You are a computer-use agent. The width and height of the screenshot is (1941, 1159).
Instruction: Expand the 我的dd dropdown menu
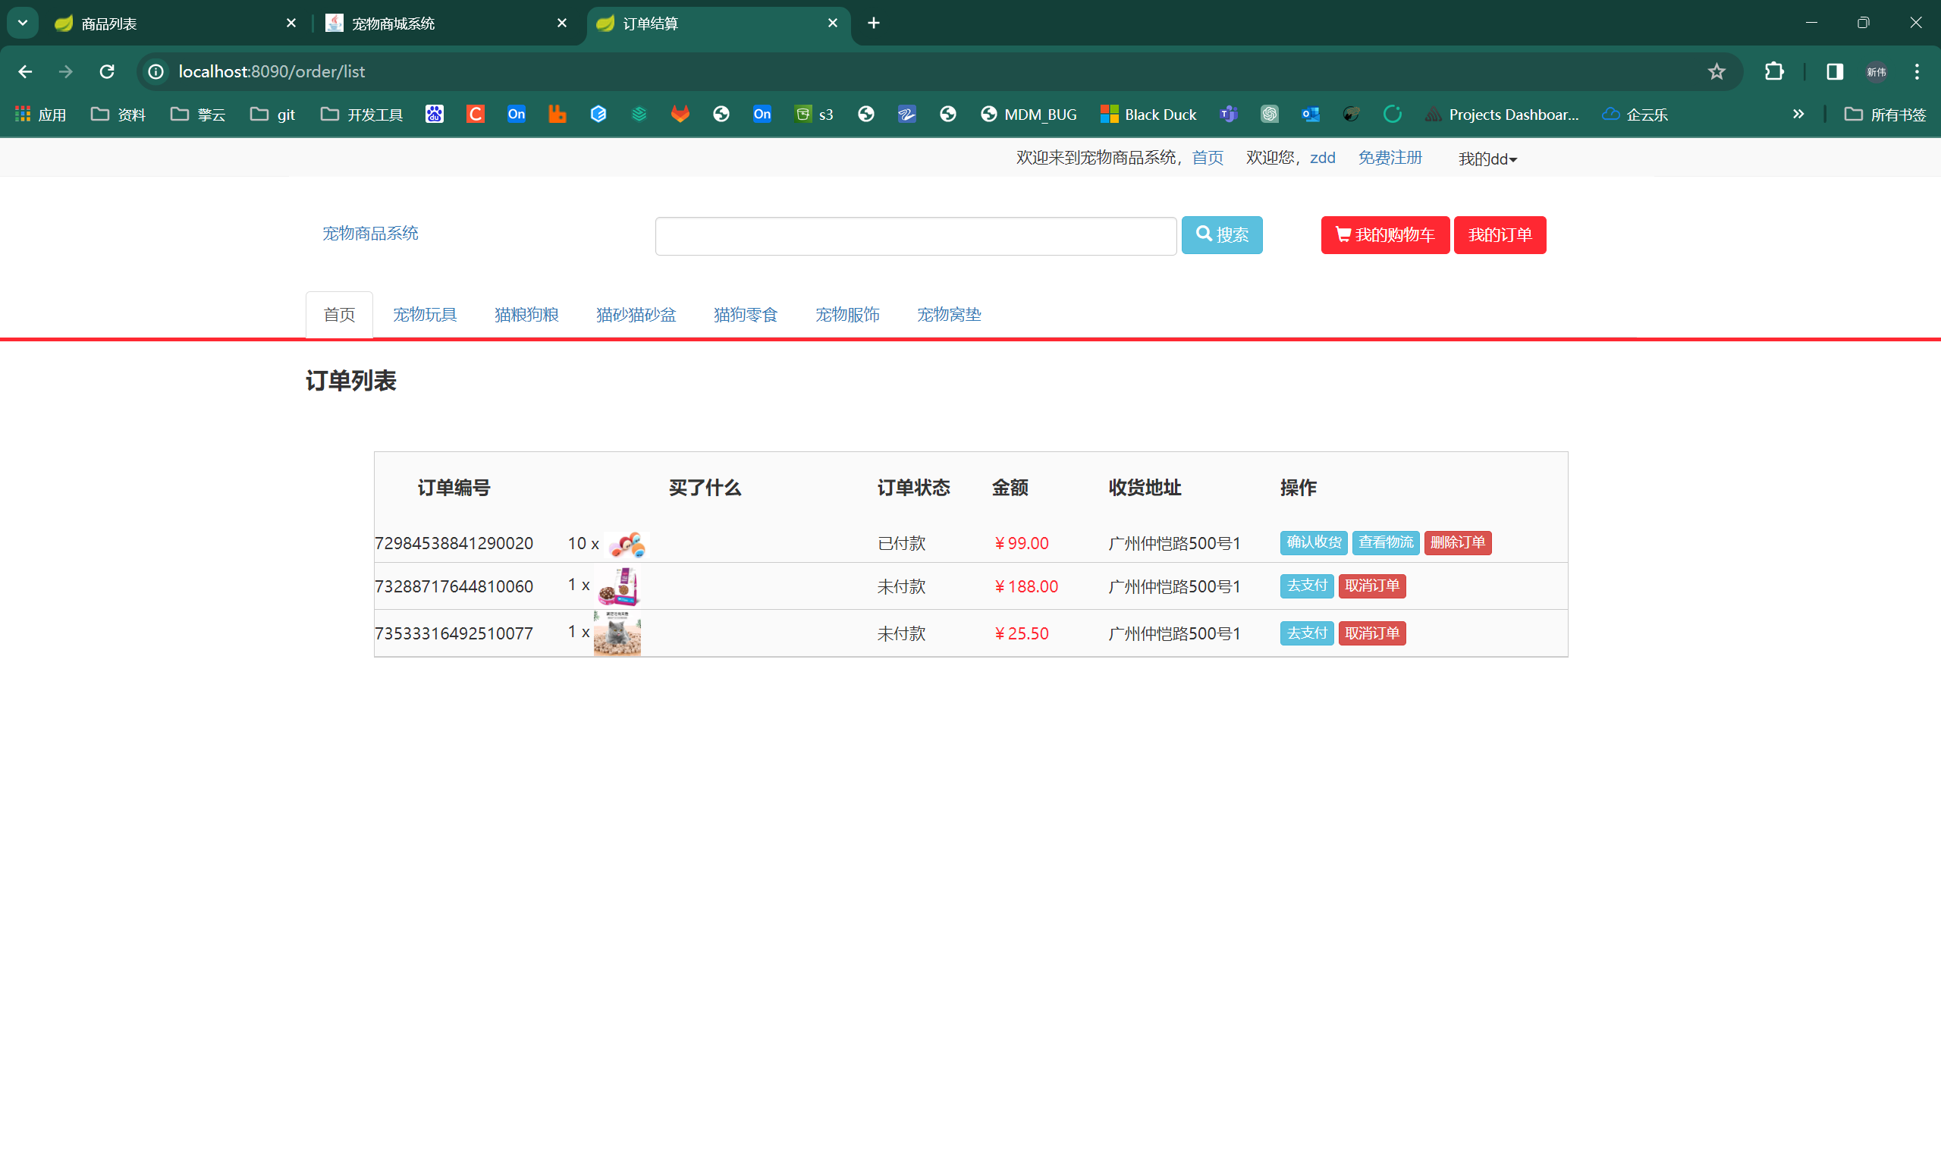click(1487, 159)
